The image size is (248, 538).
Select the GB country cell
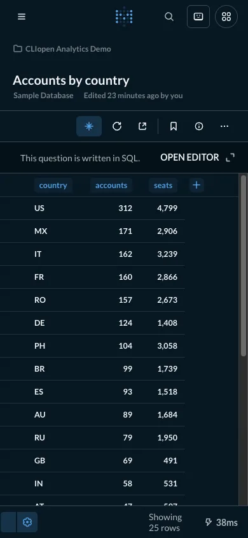pyautogui.click(x=39, y=460)
